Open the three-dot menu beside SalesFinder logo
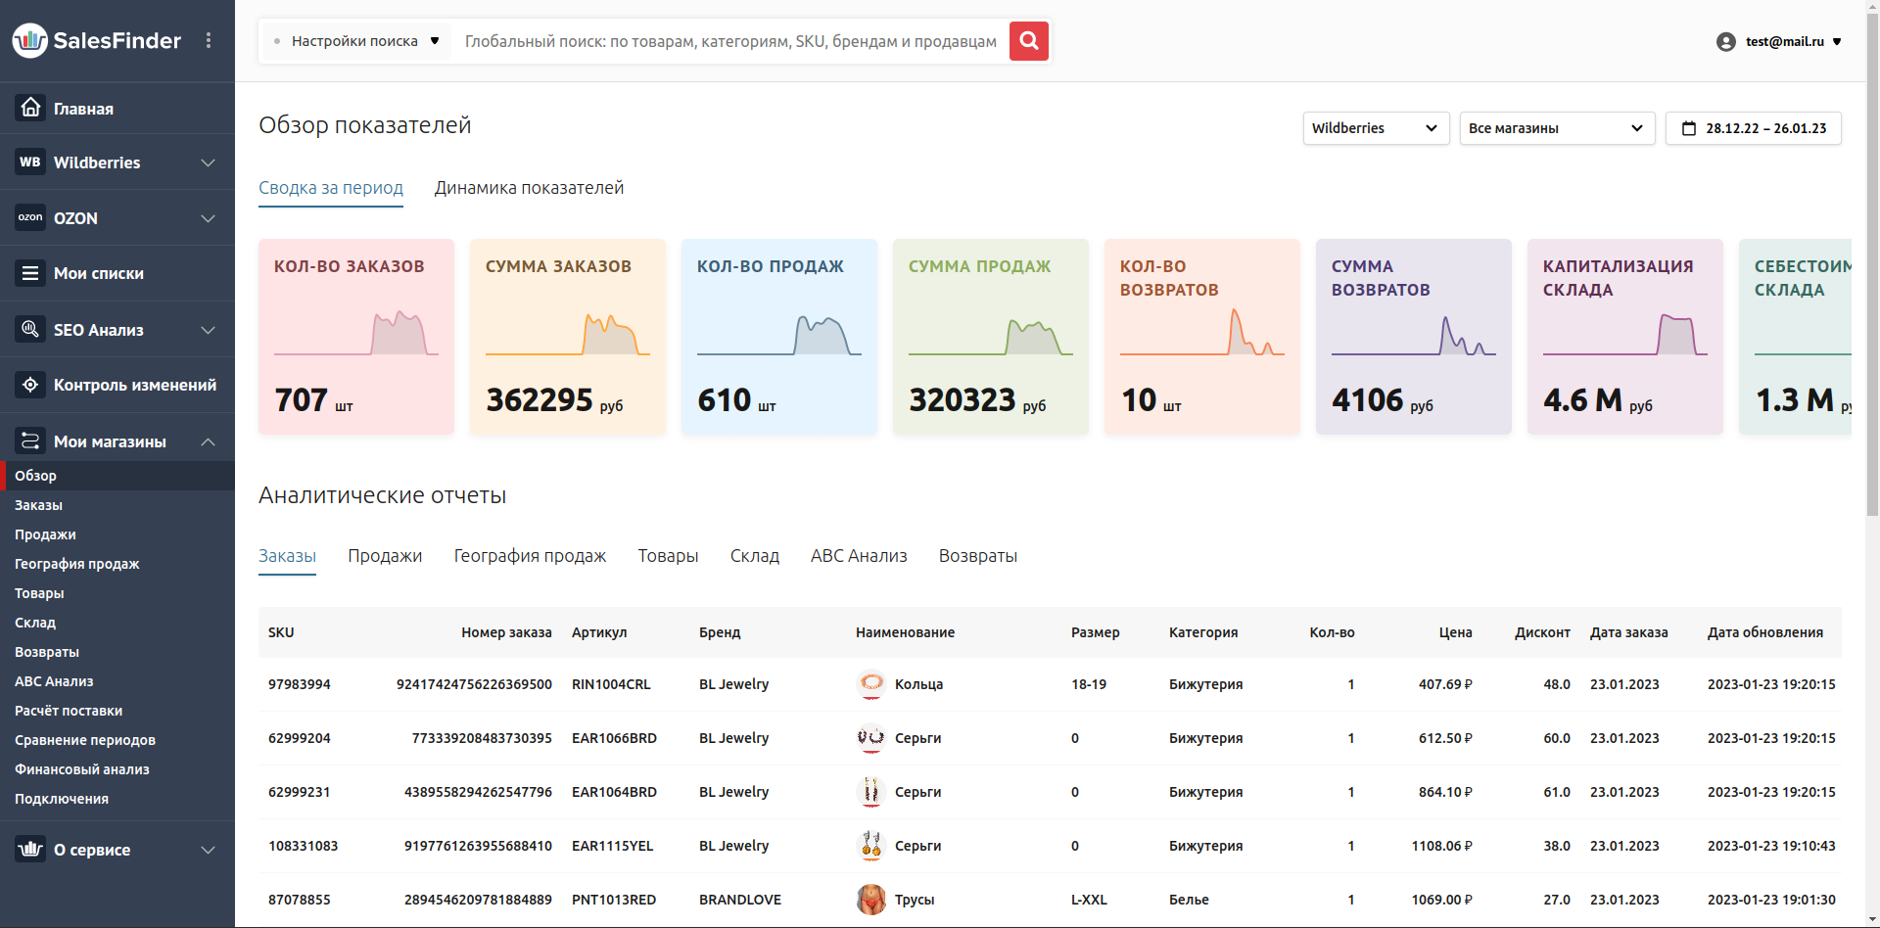 tap(209, 40)
